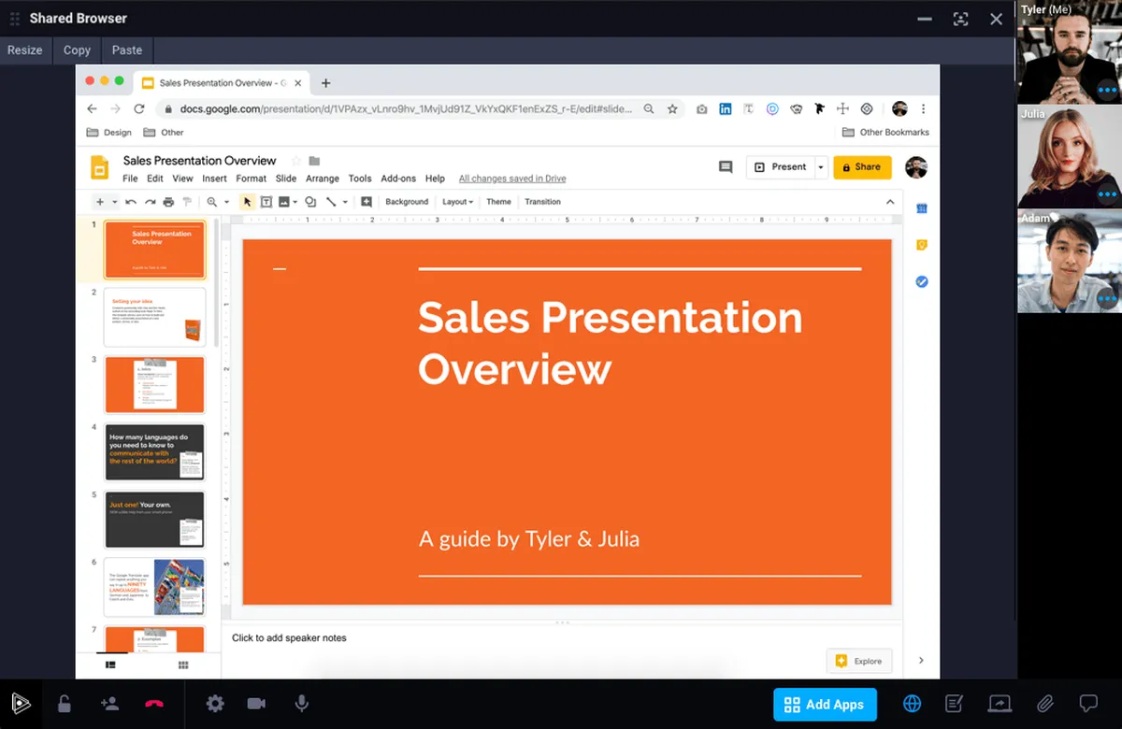Viewport: 1122px width, 729px height.
Task: Open the Arrange menu
Action: click(322, 179)
